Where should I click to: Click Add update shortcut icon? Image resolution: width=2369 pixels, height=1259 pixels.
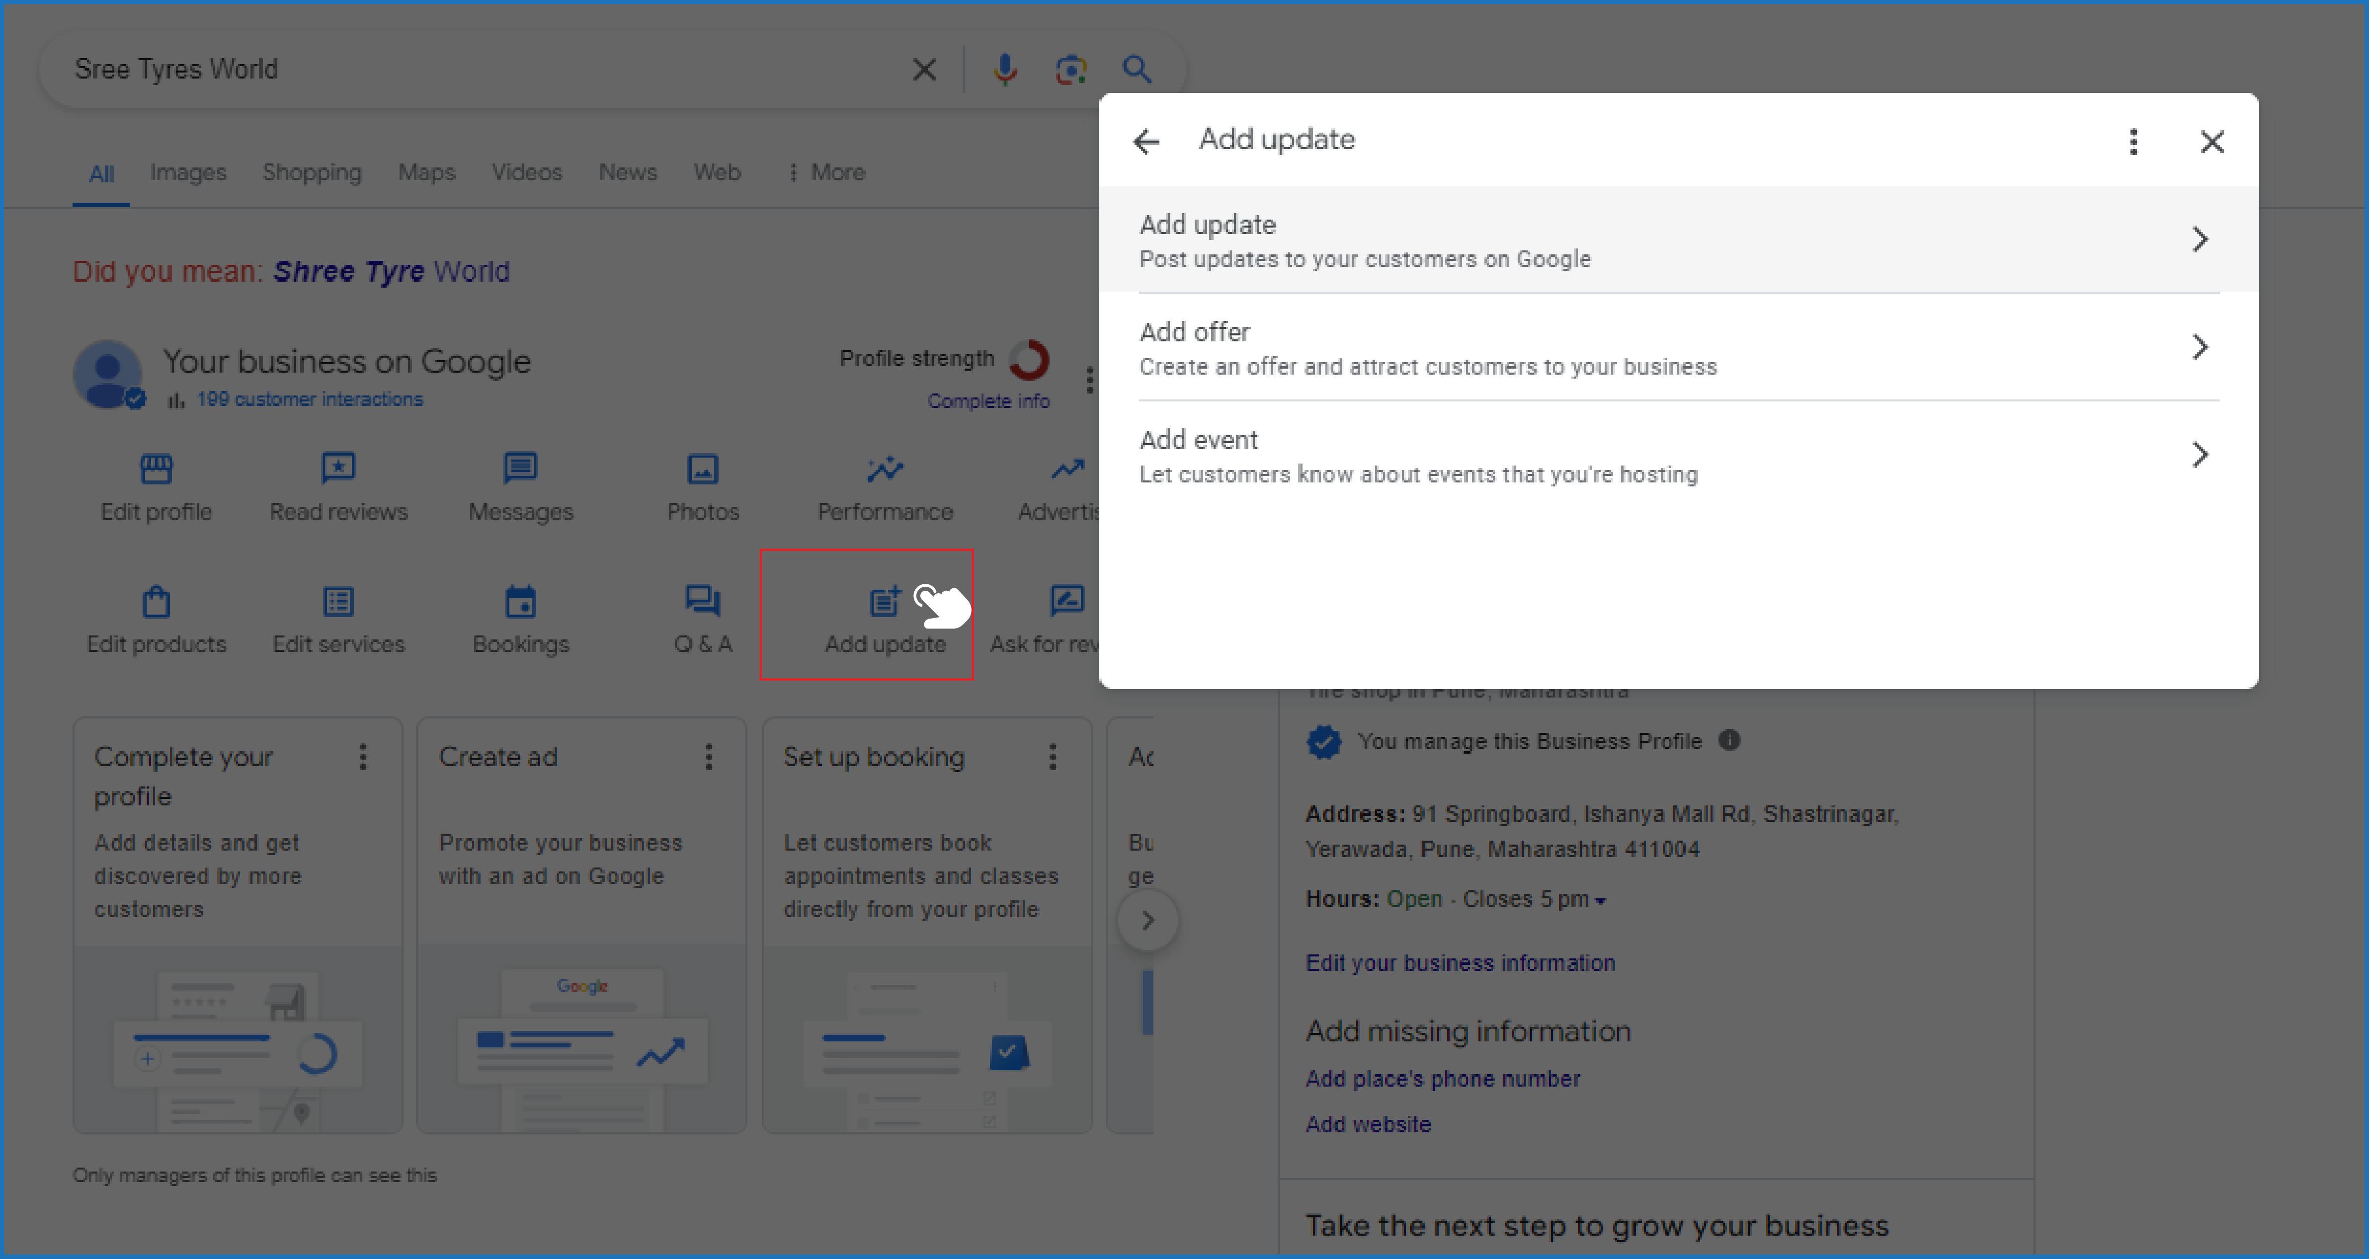tap(885, 602)
